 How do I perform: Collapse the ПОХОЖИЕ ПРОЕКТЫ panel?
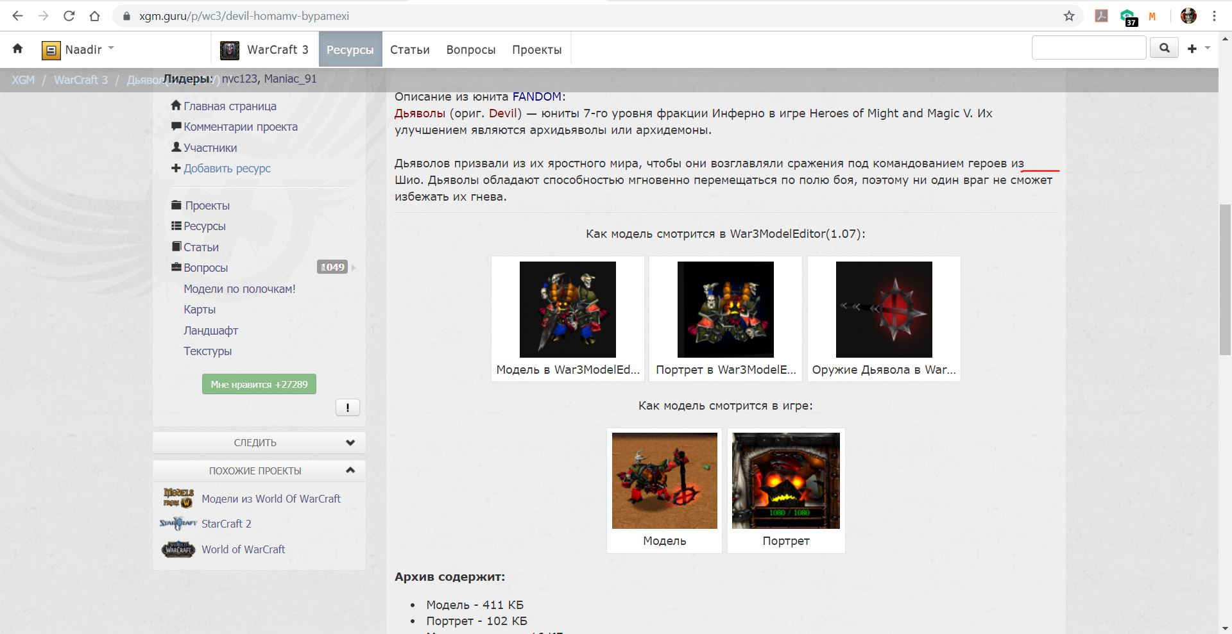259,471
